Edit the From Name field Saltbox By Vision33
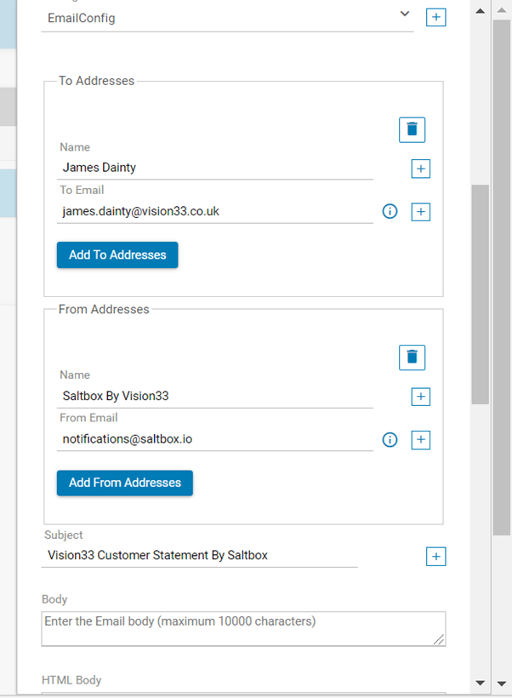This screenshot has height=698, width=512. pos(215,396)
